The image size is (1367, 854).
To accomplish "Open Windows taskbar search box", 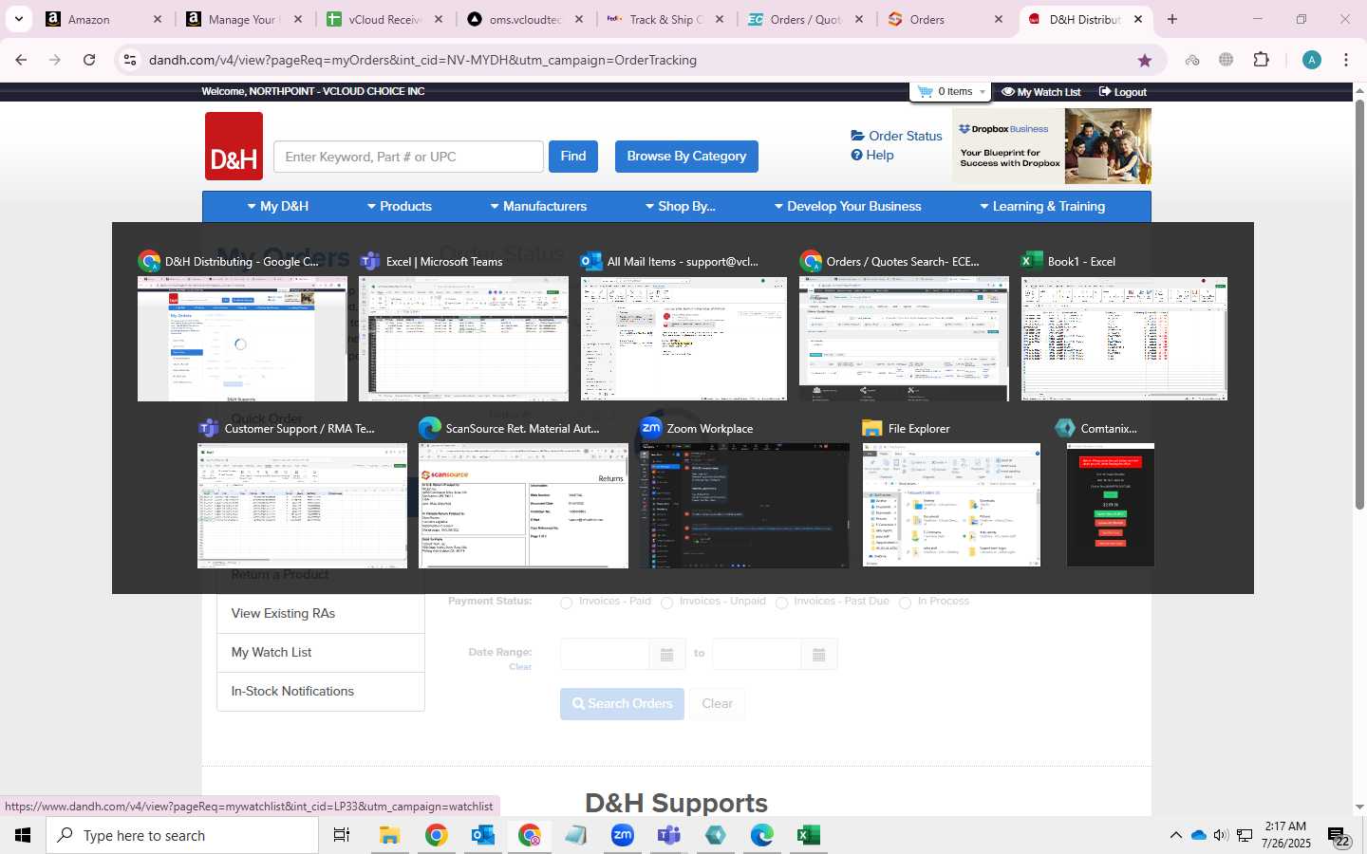I will pyautogui.click(x=182, y=835).
